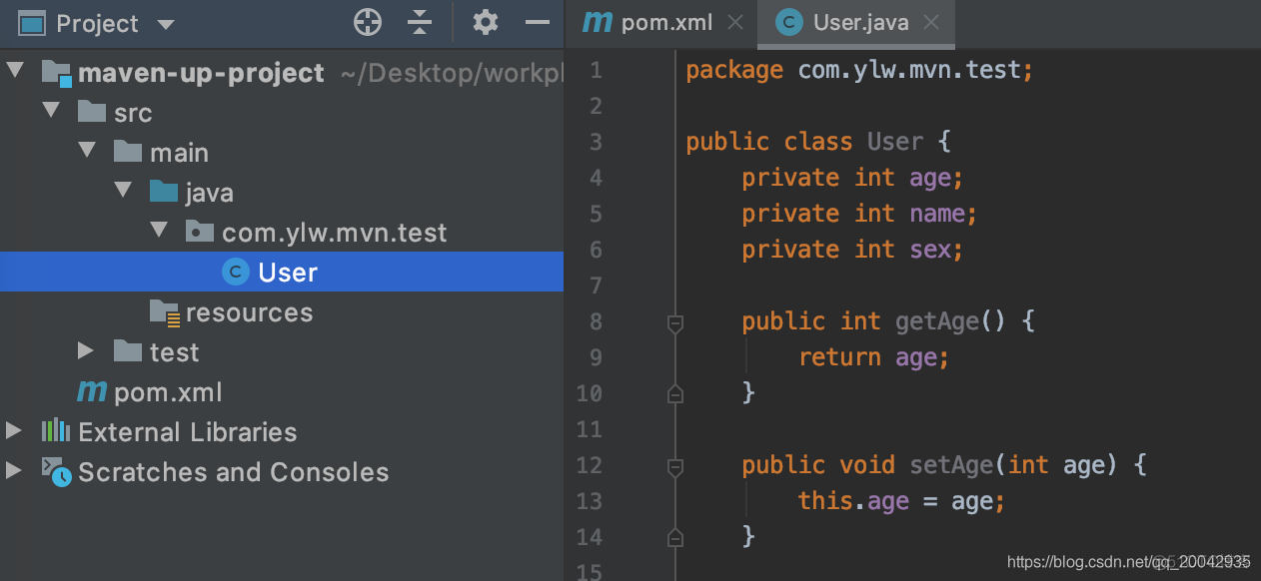Fold the setAge method at line 12 gutter
1261x581 pixels.
pos(675,466)
